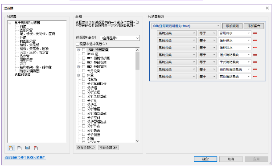Click the 添加集合 button

tap(254, 26)
